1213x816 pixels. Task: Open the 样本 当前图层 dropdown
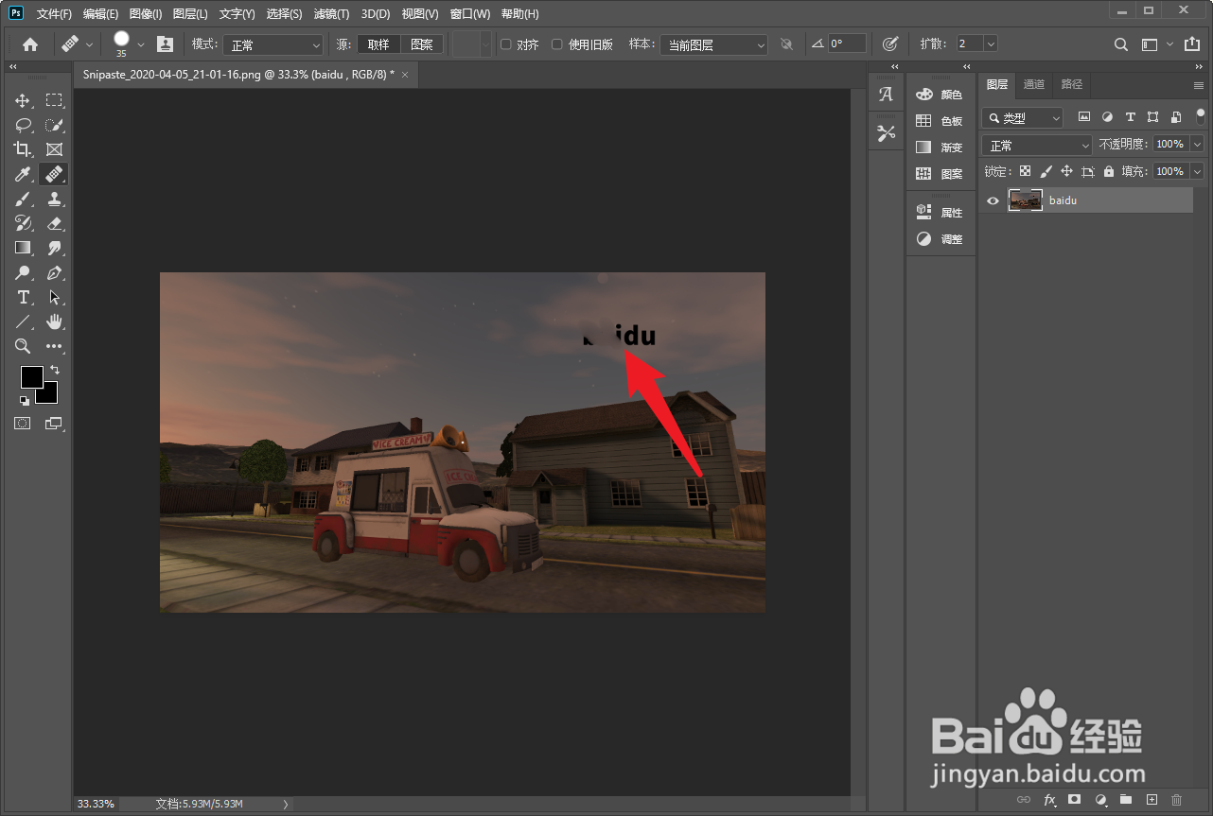click(713, 44)
